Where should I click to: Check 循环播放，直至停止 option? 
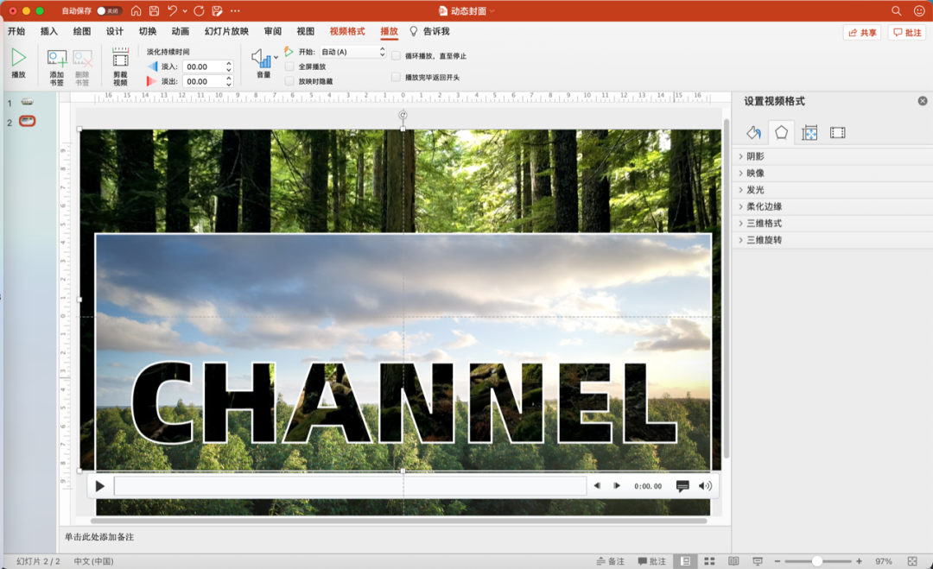[396, 56]
